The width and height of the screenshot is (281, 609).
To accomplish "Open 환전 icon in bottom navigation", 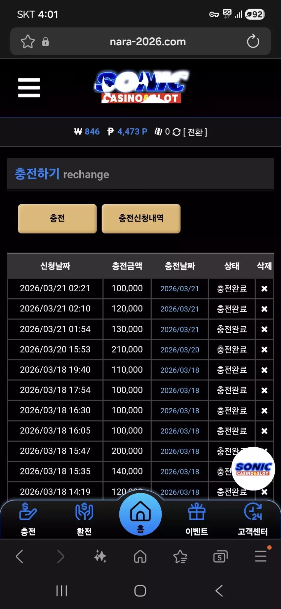I will pyautogui.click(x=84, y=519).
